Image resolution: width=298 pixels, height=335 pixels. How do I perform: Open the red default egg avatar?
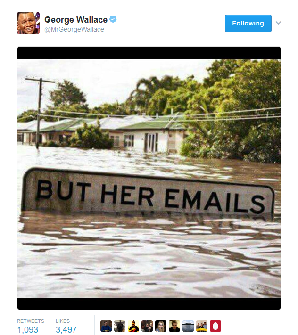tap(215, 326)
